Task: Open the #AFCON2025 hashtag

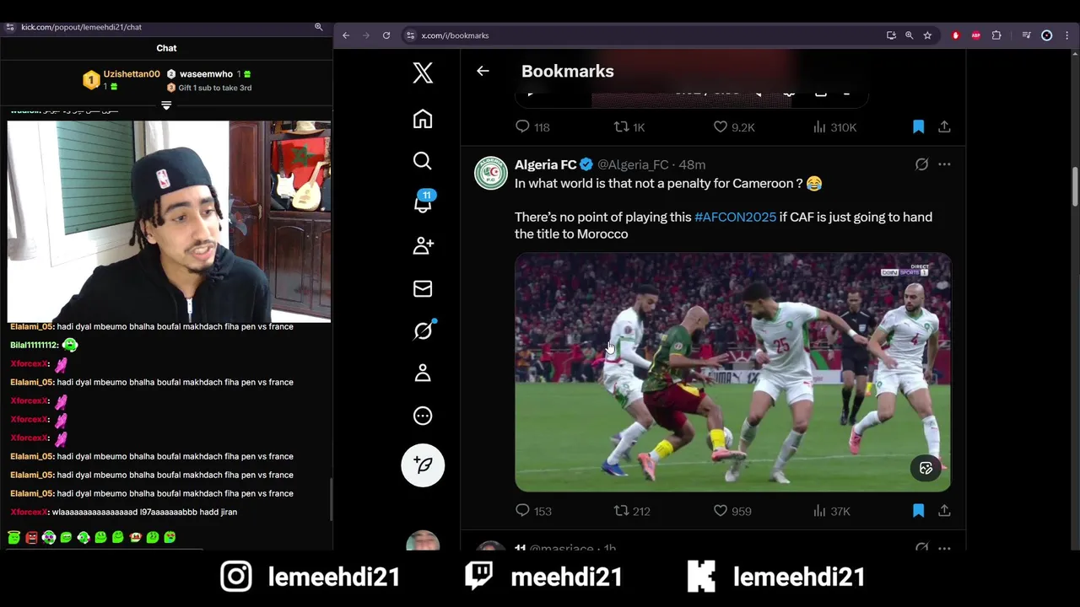Action: coord(735,217)
